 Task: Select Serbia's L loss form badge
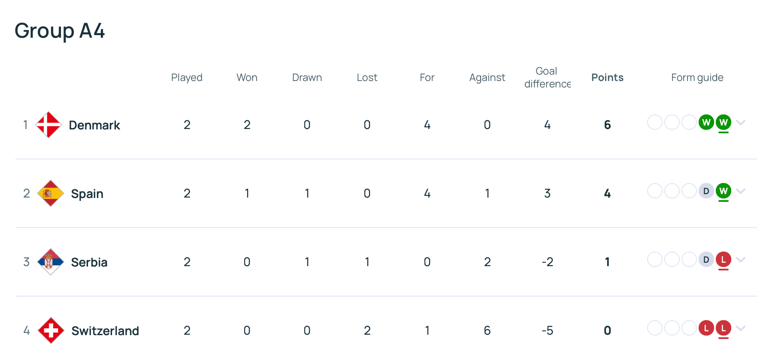[724, 260]
